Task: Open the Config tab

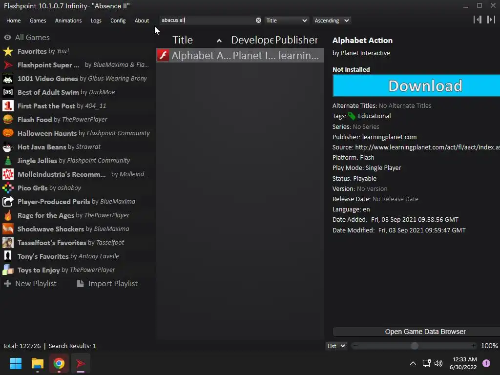Action: [x=118, y=21]
